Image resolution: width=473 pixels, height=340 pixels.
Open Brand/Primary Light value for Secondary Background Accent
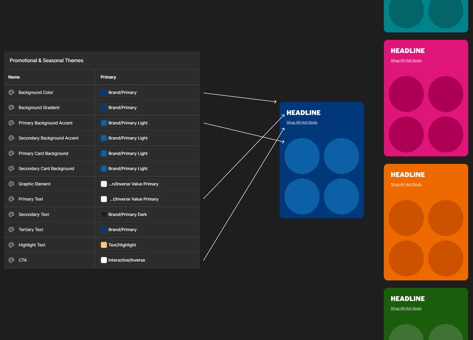[x=124, y=138]
